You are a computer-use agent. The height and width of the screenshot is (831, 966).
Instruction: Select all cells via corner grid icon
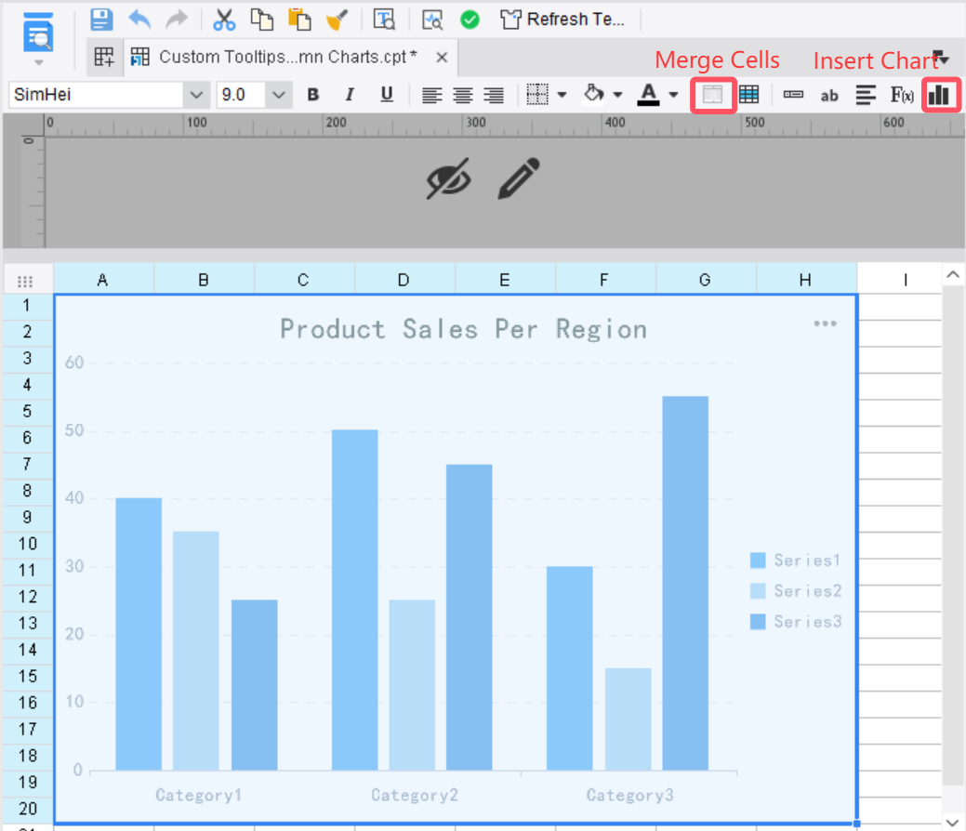[25, 282]
